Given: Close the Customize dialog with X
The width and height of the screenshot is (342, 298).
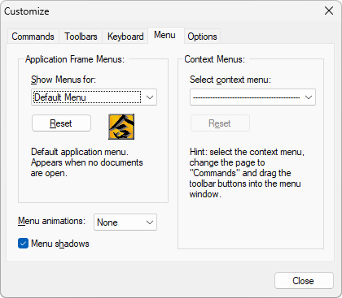Looking at the screenshot, I should pos(329,11).
